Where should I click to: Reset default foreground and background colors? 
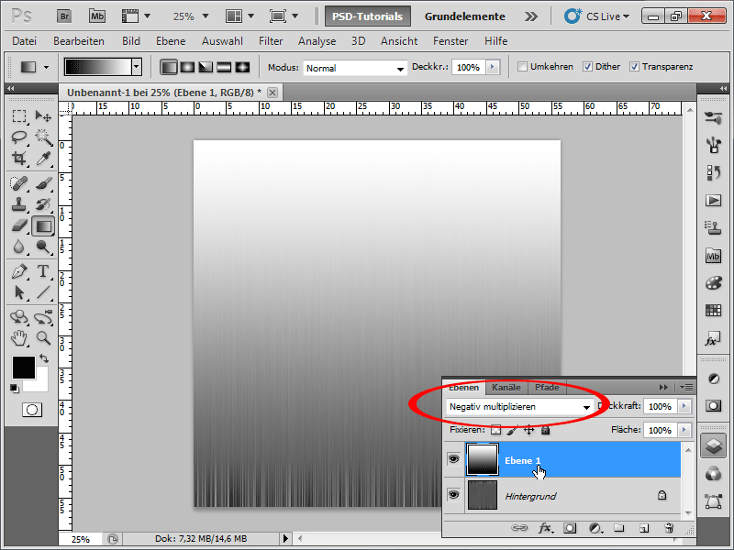click(x=15, y=388)
